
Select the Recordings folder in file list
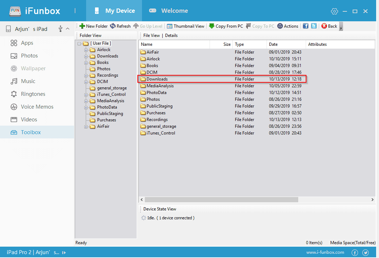[222, 120]
